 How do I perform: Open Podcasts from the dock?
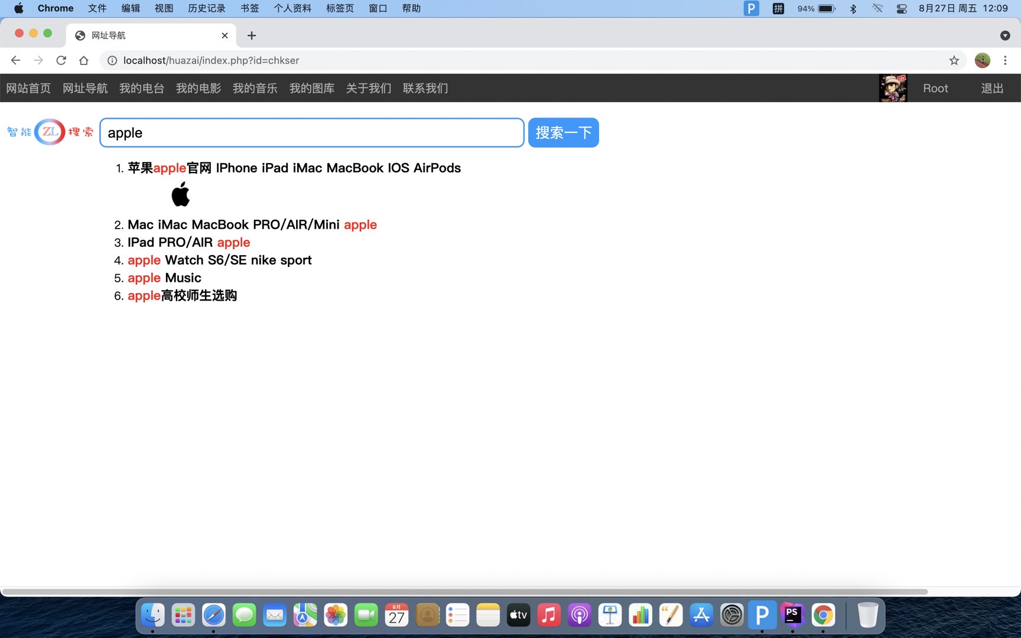[580, 615]
